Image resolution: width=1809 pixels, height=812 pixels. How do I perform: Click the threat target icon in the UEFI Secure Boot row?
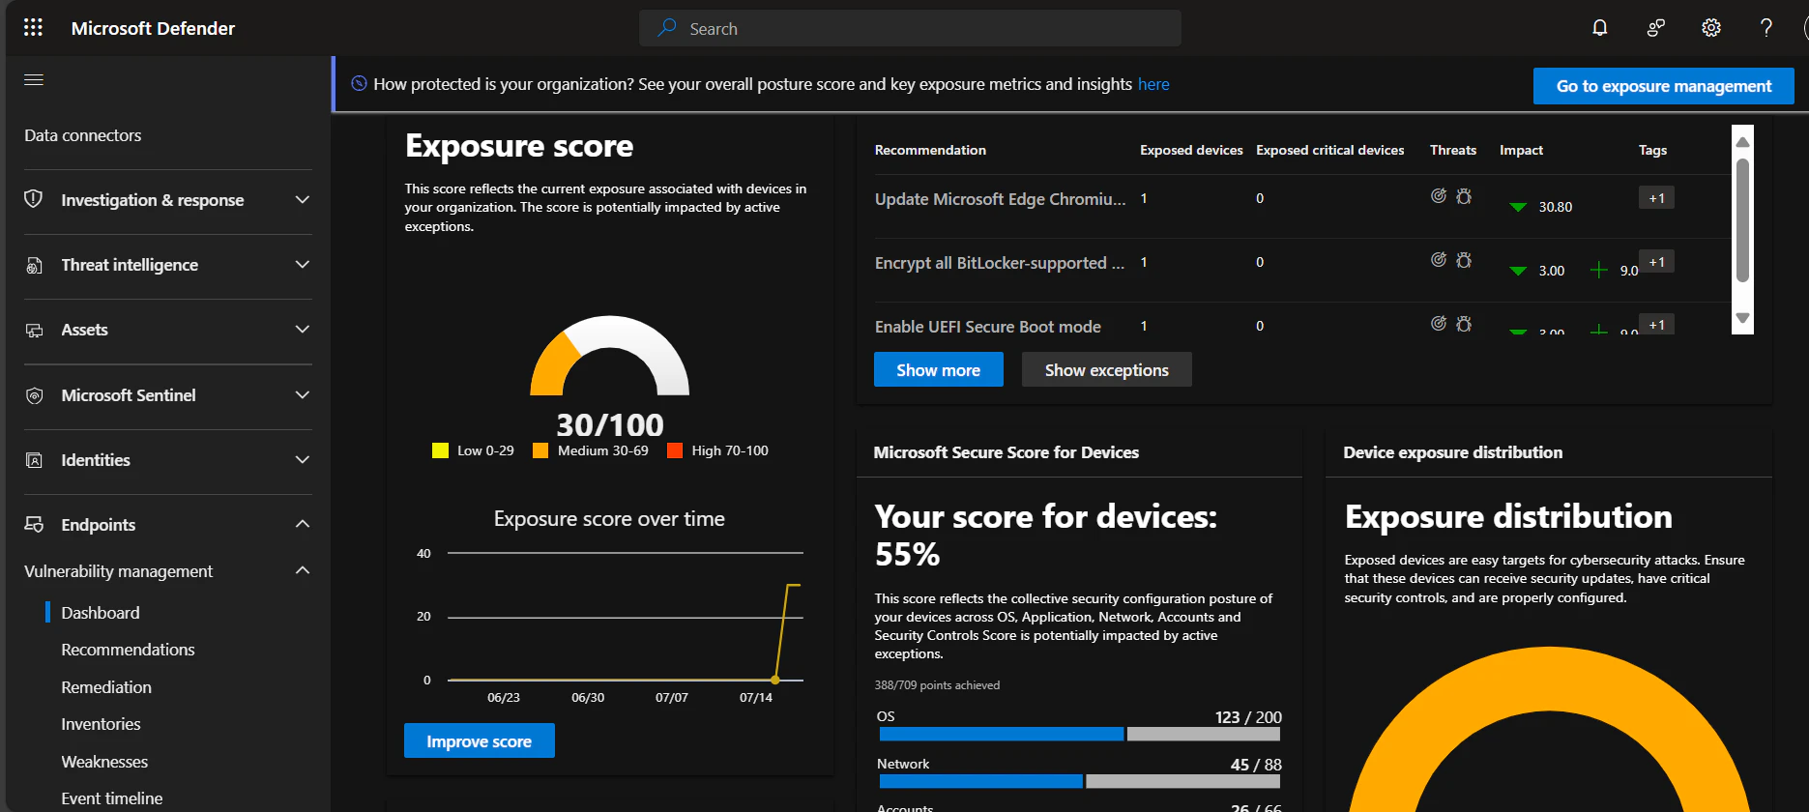[x=1439, y=324]
